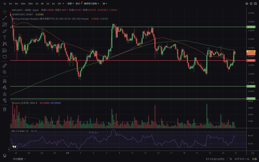Take a chart snapshot with camera icon

point(247,4)
